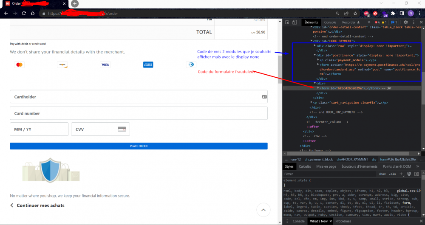Add a new style rule plus icon
The width and height of the screenshot is (425, 225).
click(x=401, y=174)
